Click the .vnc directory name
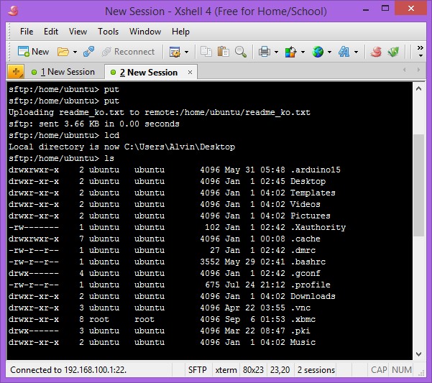This screenshot has width=432, height=383. [300, 308]
